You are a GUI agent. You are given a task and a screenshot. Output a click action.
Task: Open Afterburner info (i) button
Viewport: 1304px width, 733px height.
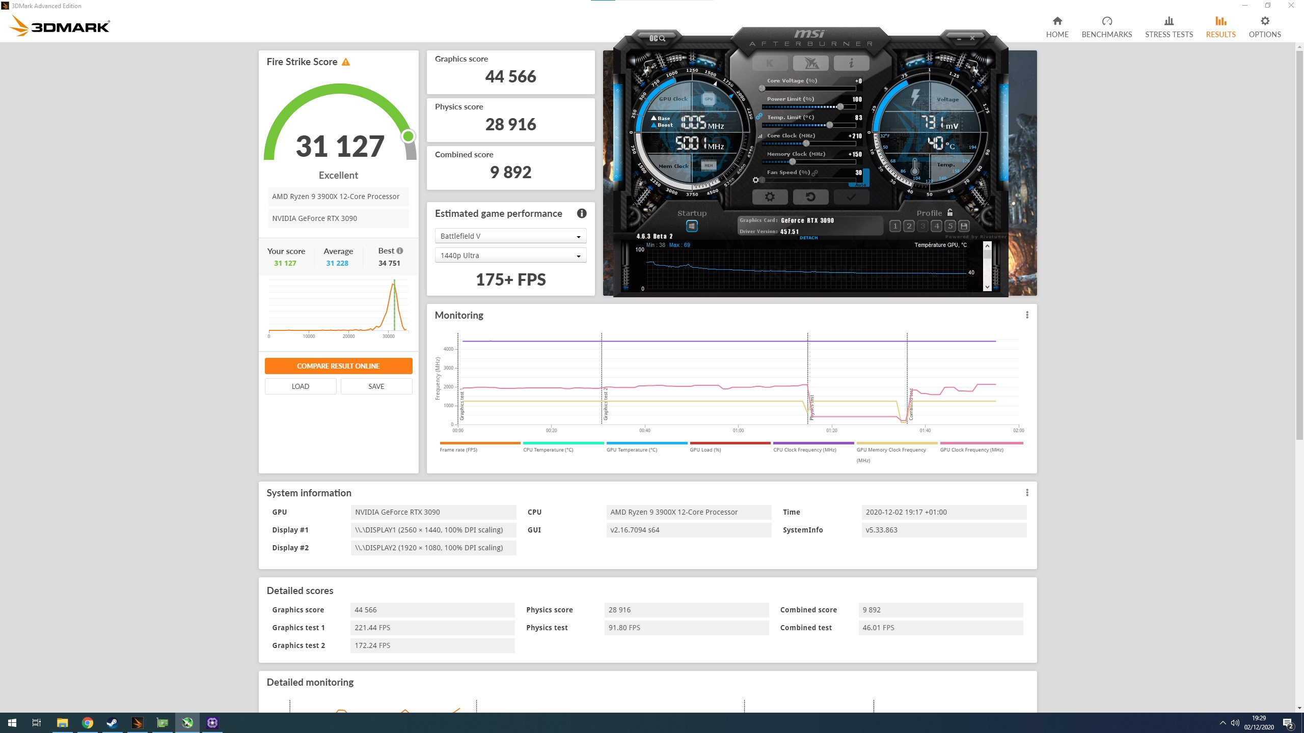(x=851, y=63)
